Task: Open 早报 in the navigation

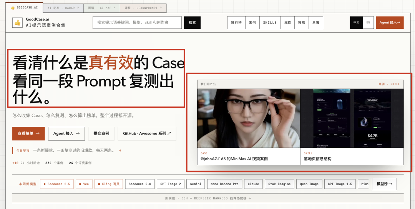Action: (x=316, y=23)
